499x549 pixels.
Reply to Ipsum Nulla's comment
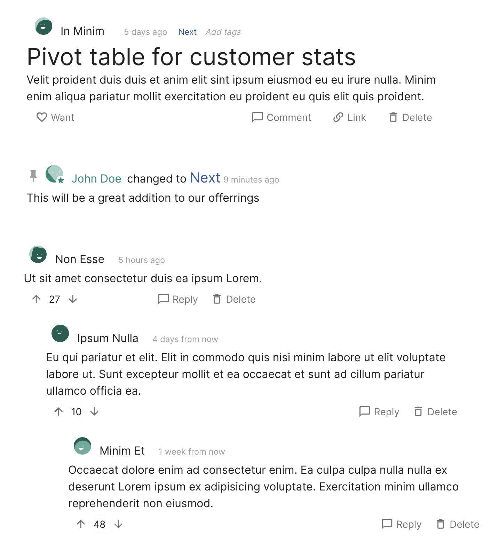point(379,412)
